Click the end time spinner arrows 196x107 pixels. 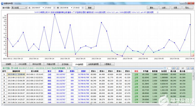83,8
